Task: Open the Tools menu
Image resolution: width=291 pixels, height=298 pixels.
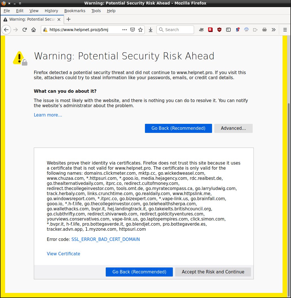Action: 96,11
